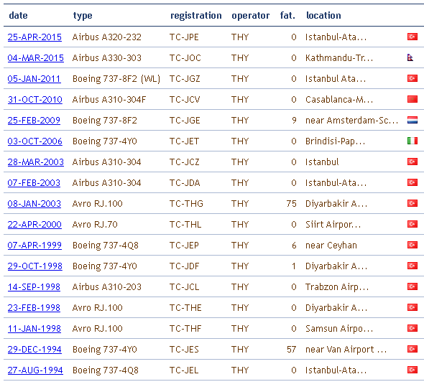Click the Turkey flag in the Samsun row
The height and width of the screenshot is (392, 424).
[x=413, y=327]
